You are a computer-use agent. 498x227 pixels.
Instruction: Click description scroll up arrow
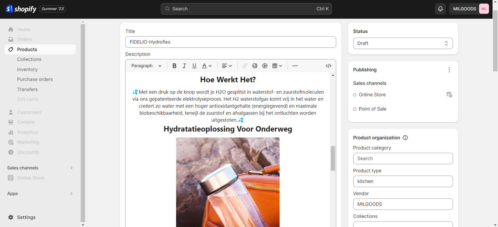333,75
